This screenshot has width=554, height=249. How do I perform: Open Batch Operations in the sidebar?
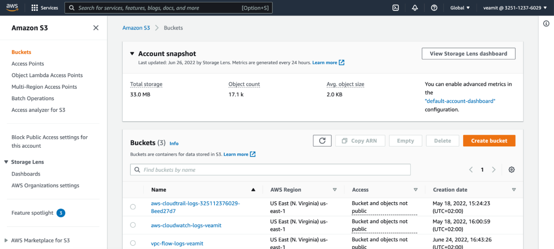pyautogui.click(x=33, y=98)
